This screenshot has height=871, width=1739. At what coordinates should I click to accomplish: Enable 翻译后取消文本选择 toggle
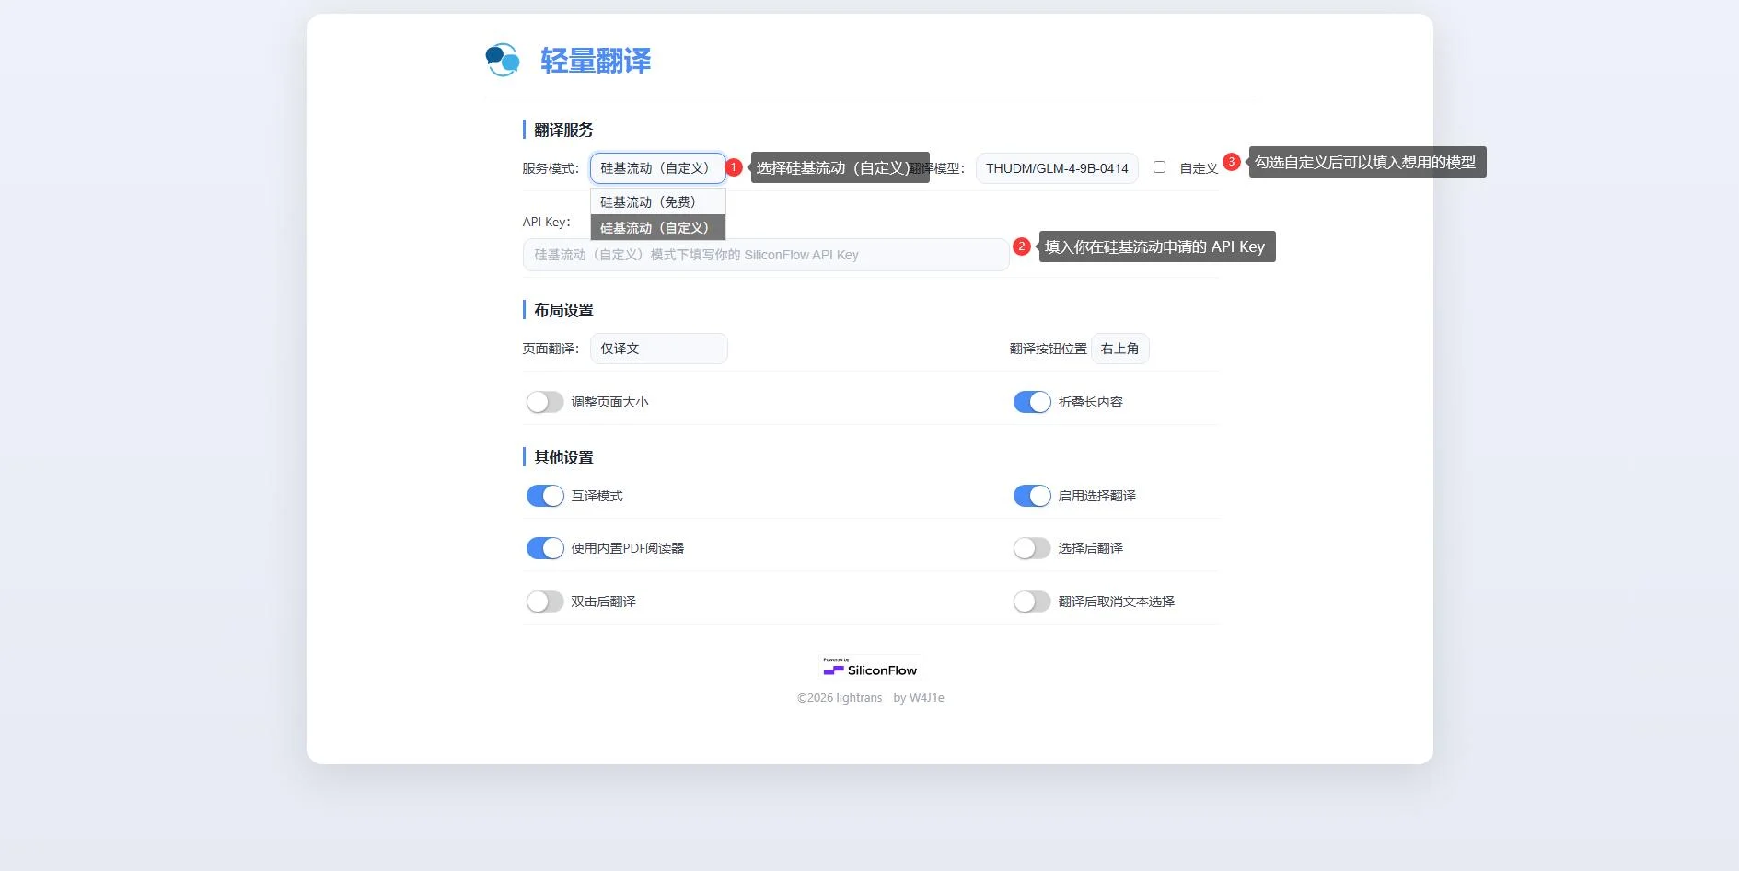tap(1032, 602)
